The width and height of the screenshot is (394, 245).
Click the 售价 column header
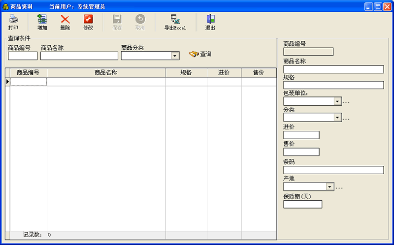tap(259, 73)
